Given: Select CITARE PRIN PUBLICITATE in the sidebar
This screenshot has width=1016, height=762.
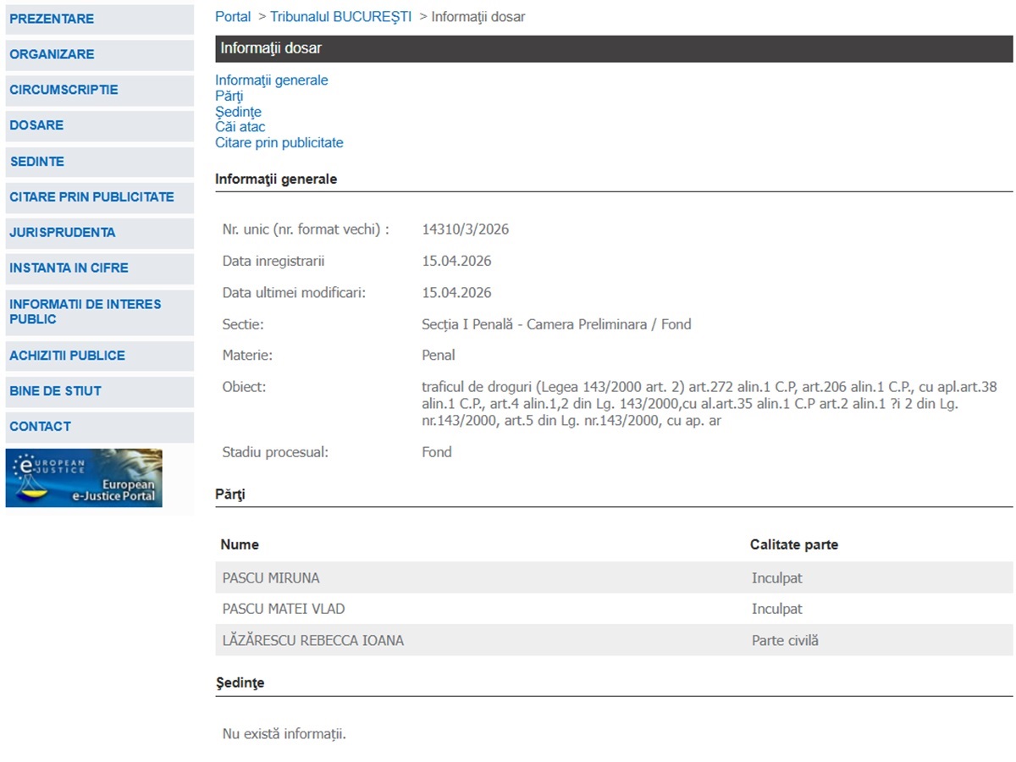Looking at the screenshot, I should (x=99, y=197).
